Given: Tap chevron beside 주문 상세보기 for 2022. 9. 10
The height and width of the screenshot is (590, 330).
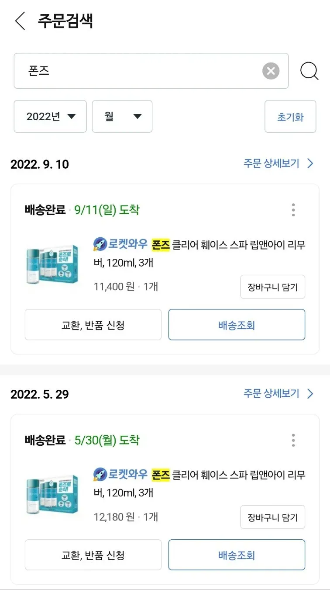Looking at the screenshot, I should pyautogui.click(x=310, y=163).
